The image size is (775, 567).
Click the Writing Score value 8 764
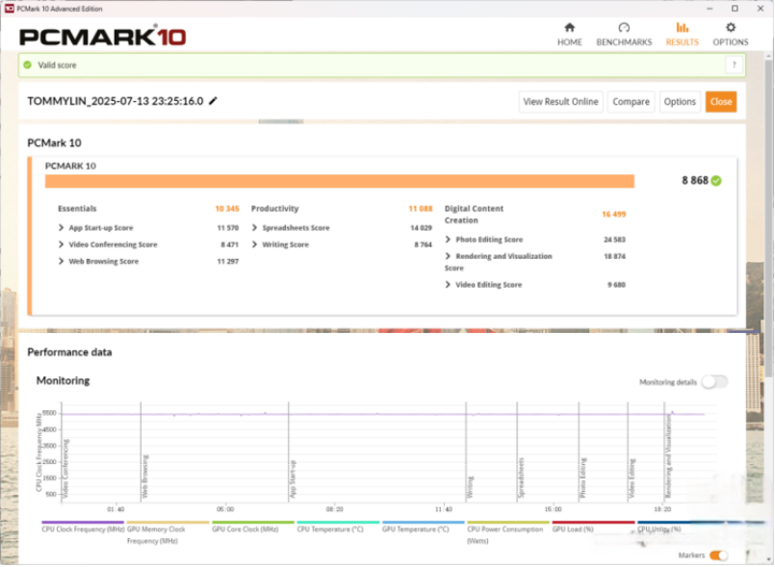[423, 245]
